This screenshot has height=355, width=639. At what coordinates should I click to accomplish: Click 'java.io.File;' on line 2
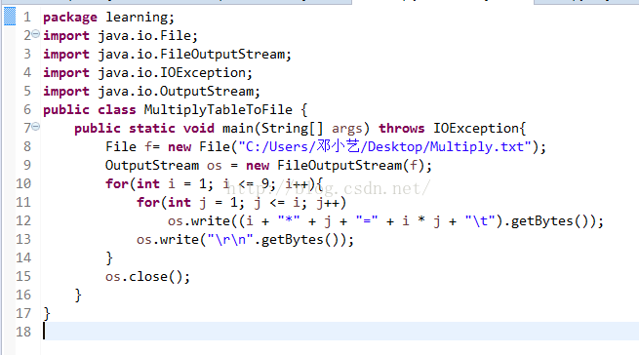click(148, 36)
